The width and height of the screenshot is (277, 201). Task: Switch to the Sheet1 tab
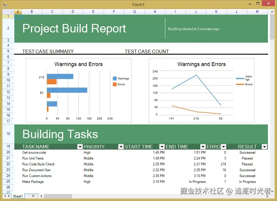(x=18, y=196)
